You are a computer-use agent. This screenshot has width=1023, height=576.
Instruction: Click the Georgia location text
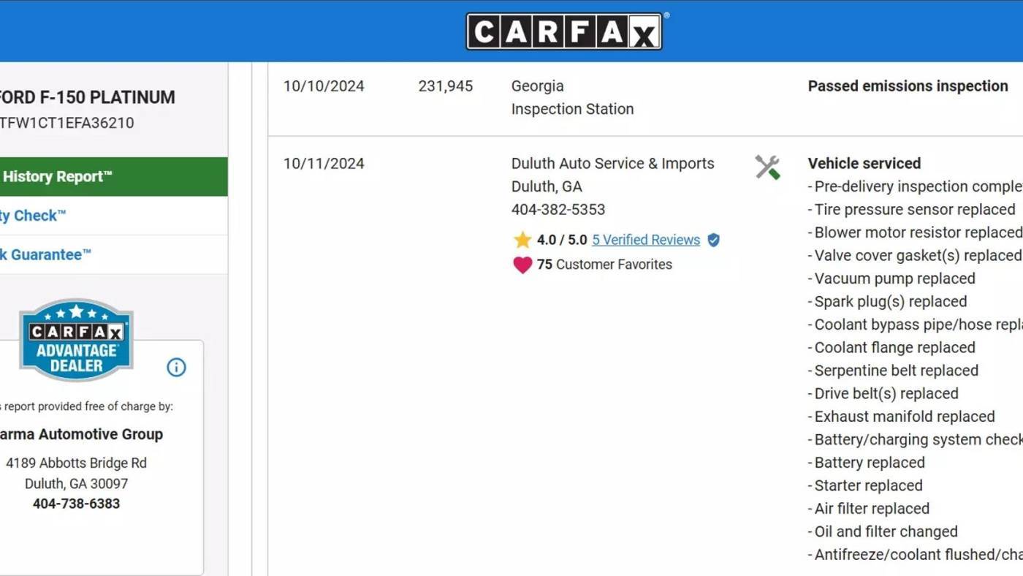538,86
